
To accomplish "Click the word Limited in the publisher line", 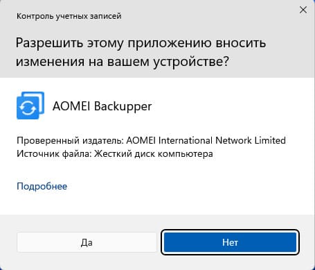I will (270, 140).
